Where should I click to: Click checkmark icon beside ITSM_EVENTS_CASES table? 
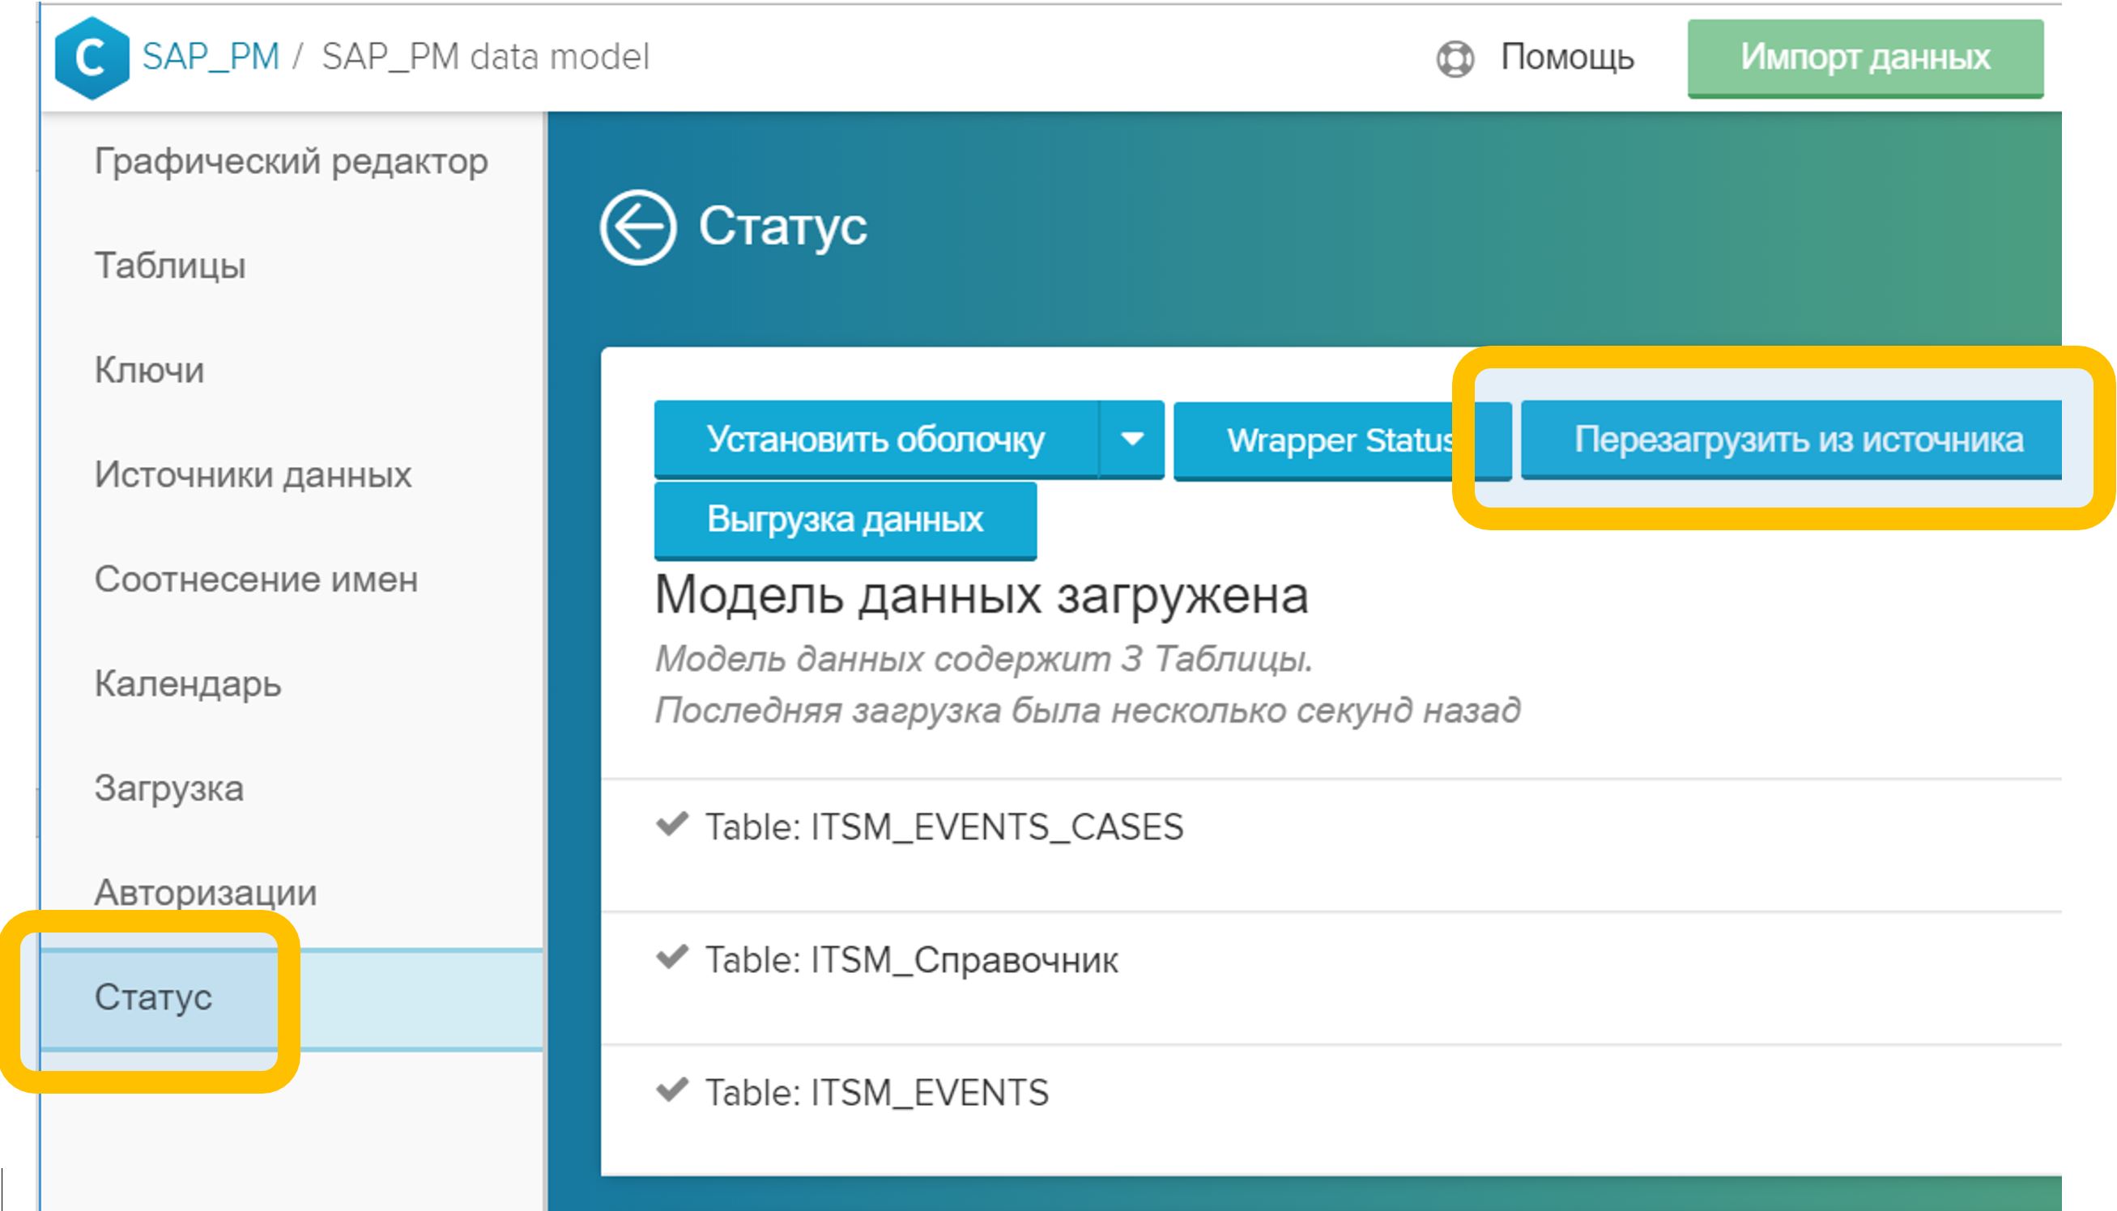pos(671,824)
